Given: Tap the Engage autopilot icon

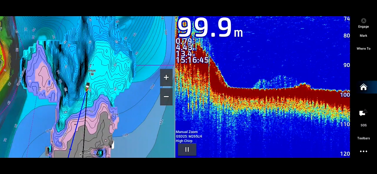Looking at the screenshot, I should point(363,21).
